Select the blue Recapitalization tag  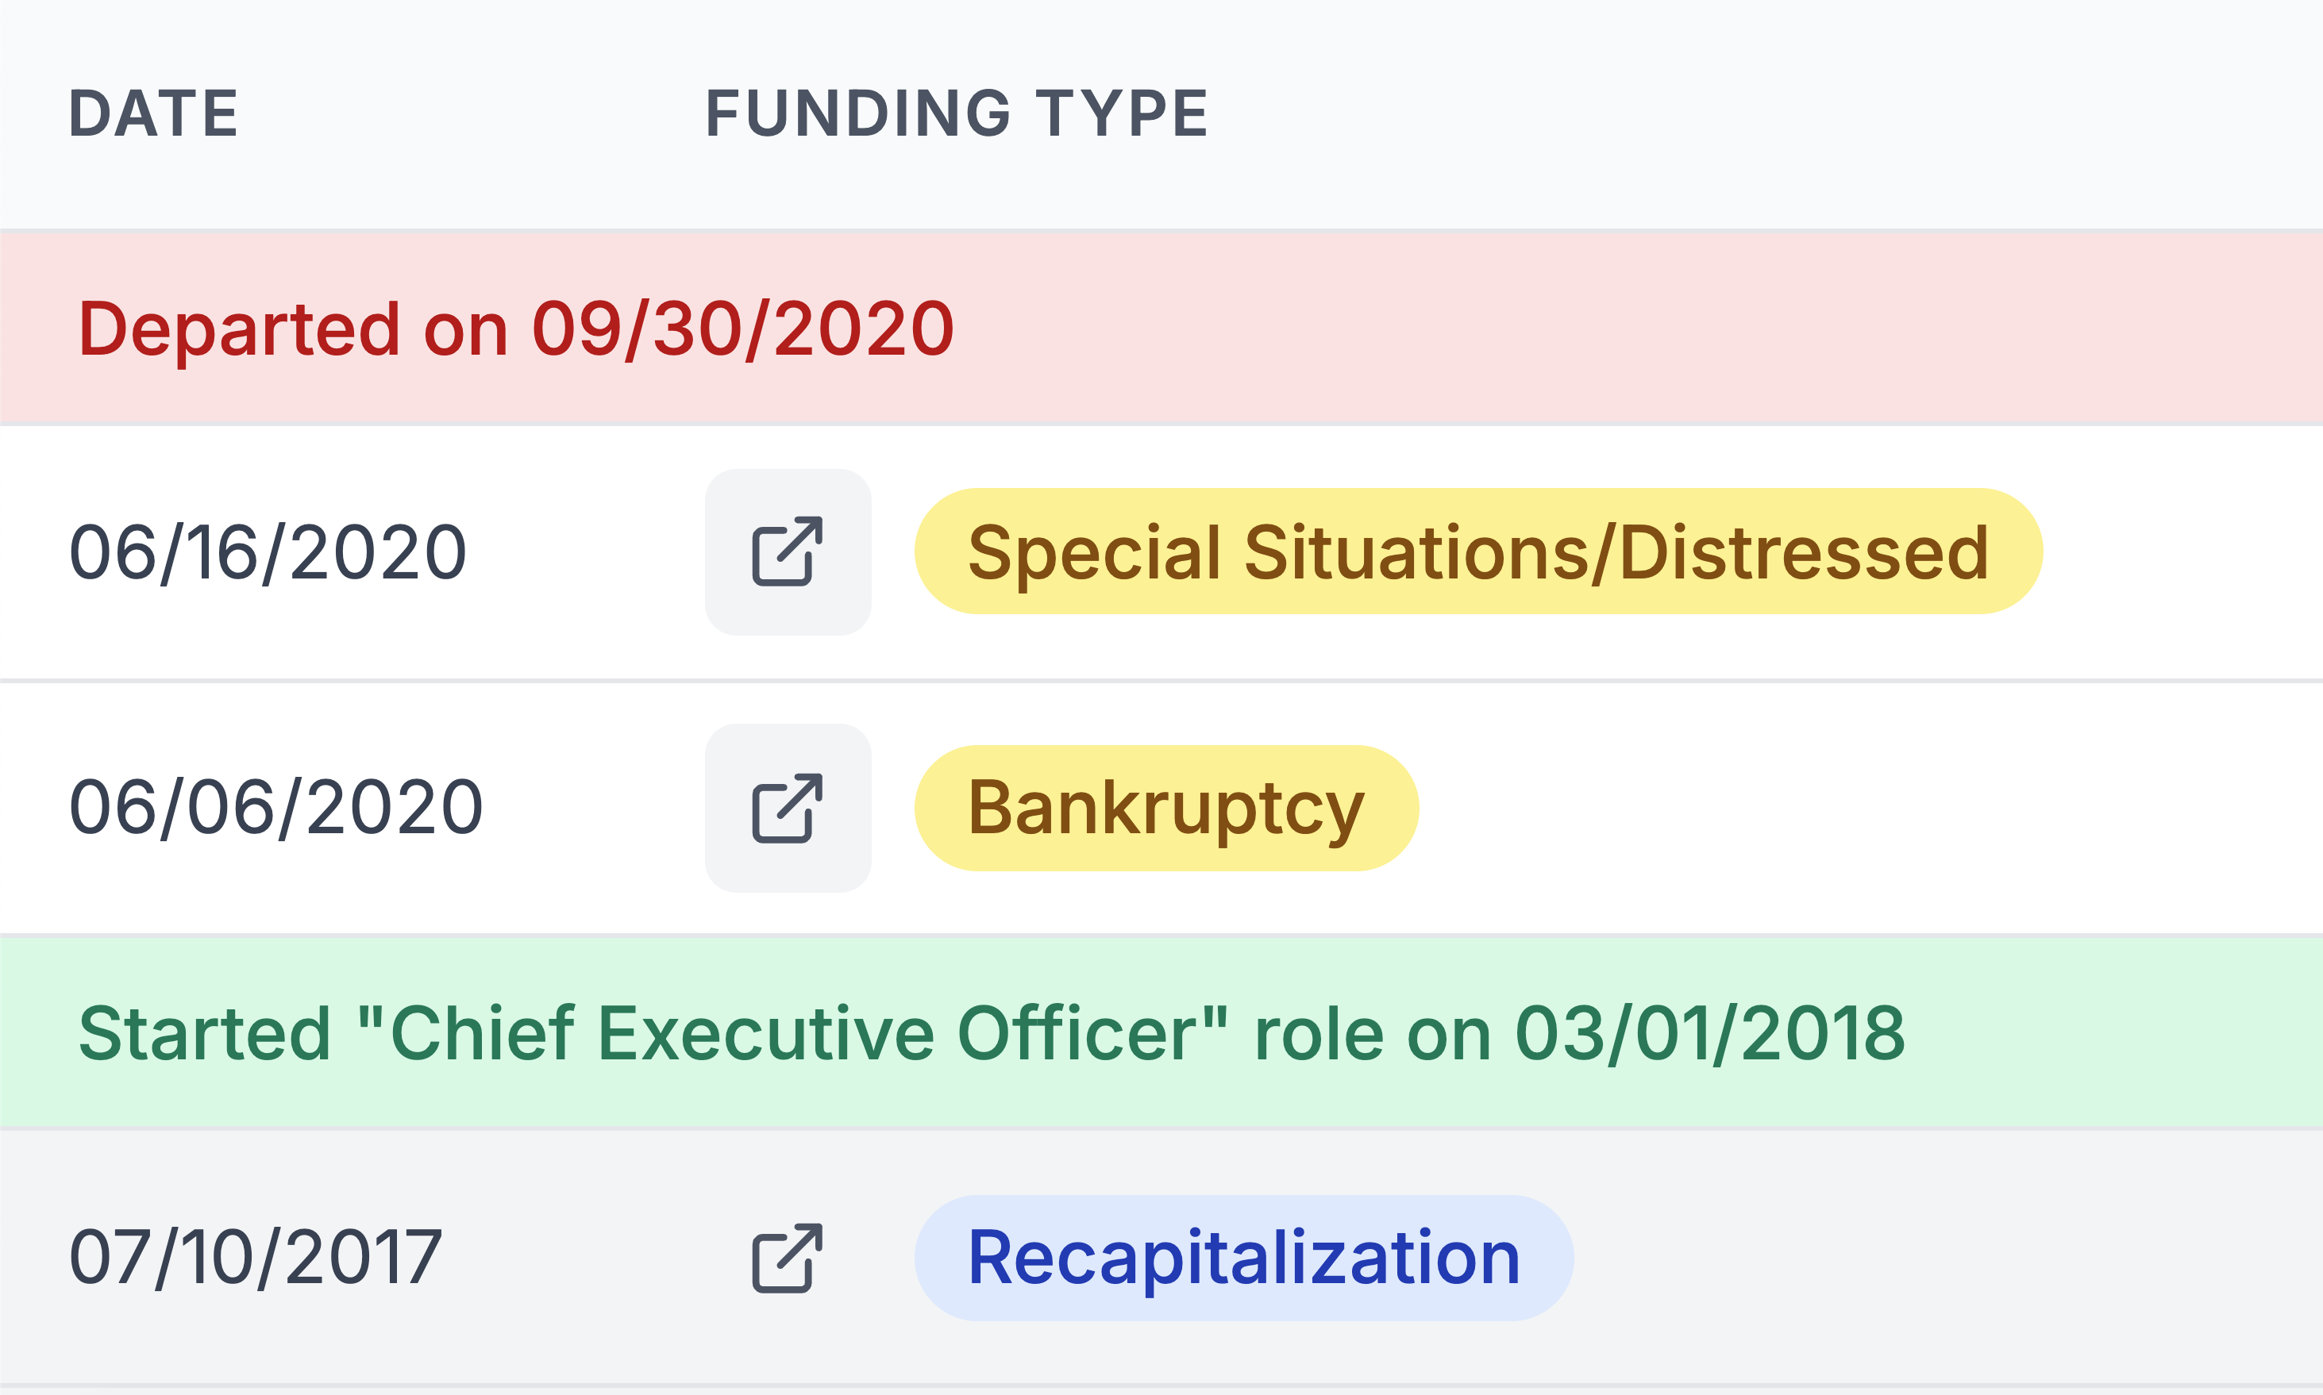coord(1243,1258)
